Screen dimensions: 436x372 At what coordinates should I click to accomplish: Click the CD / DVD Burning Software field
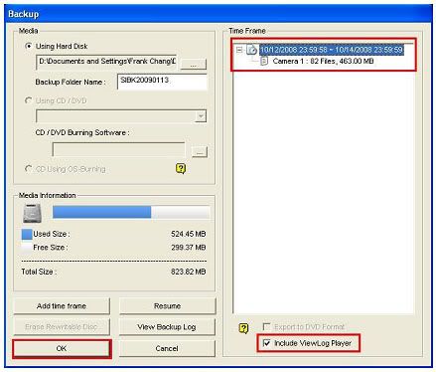click(x=118, y=150)
